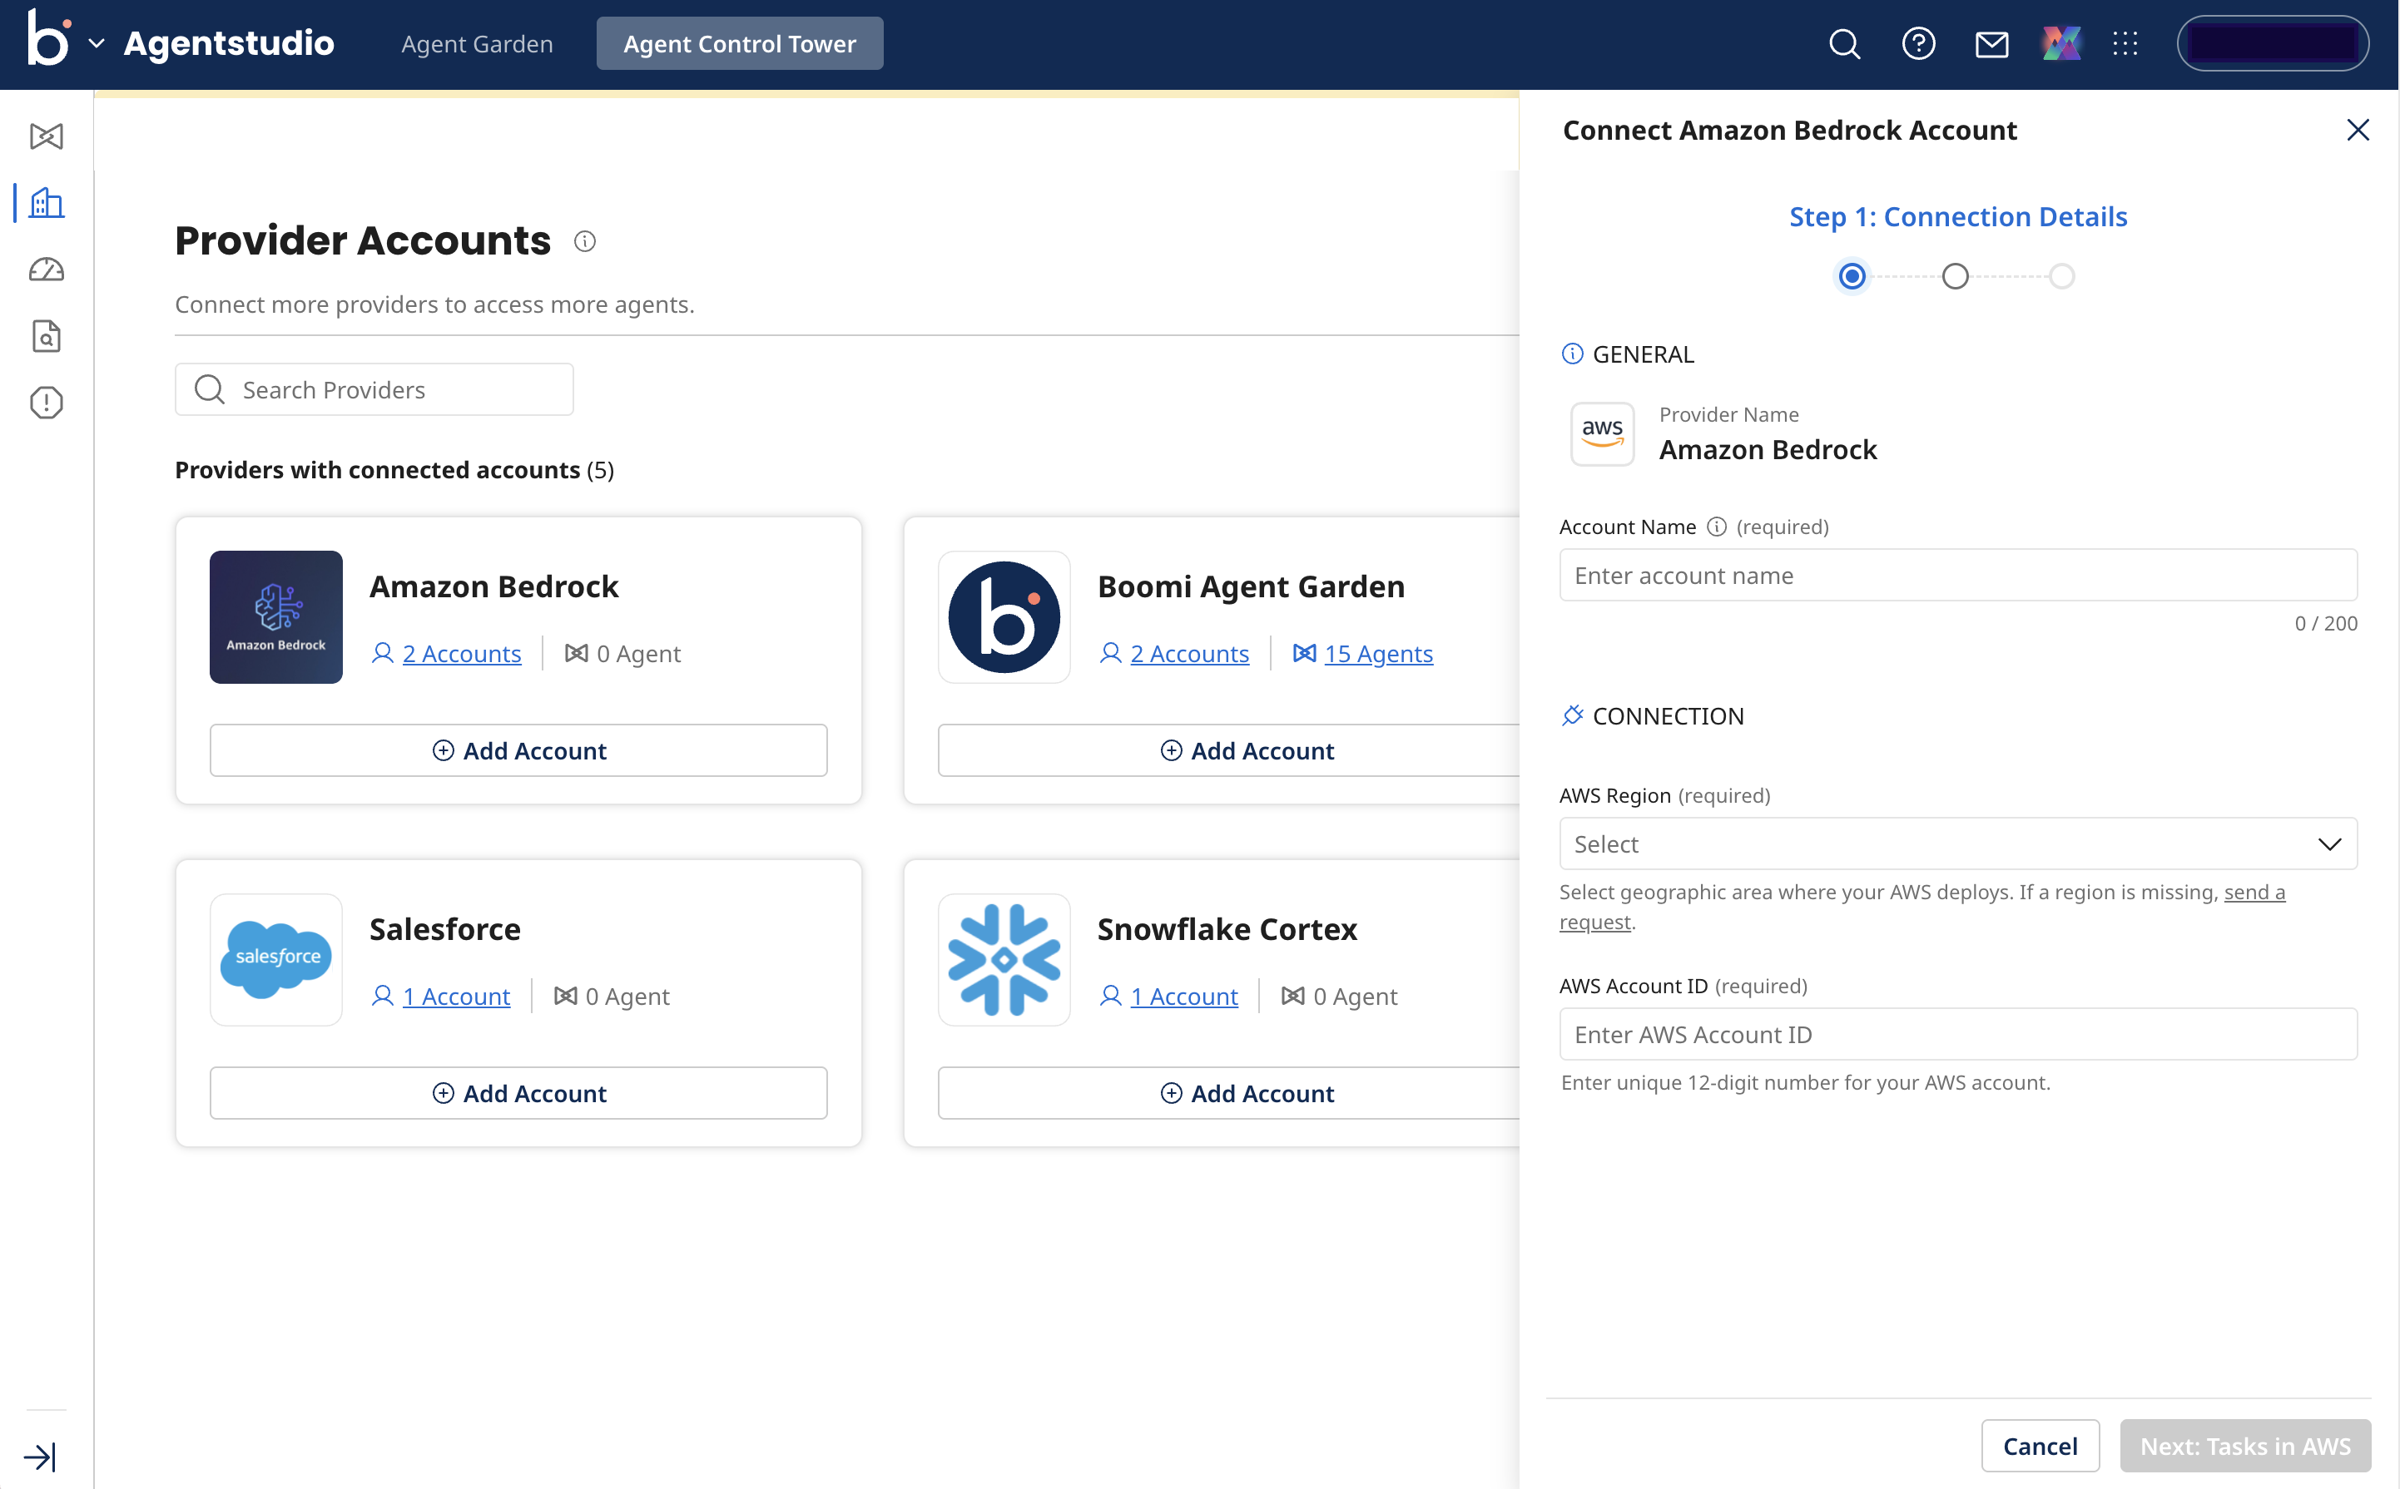The image size is (2400, 1489).
Task: Expand the sidebar with the arrow icon
Action: click(x=39, y=1456)
